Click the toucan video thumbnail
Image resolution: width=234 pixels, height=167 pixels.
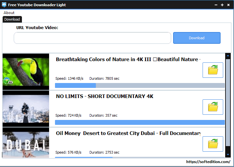pyautogui.click(x=26, y=72)
